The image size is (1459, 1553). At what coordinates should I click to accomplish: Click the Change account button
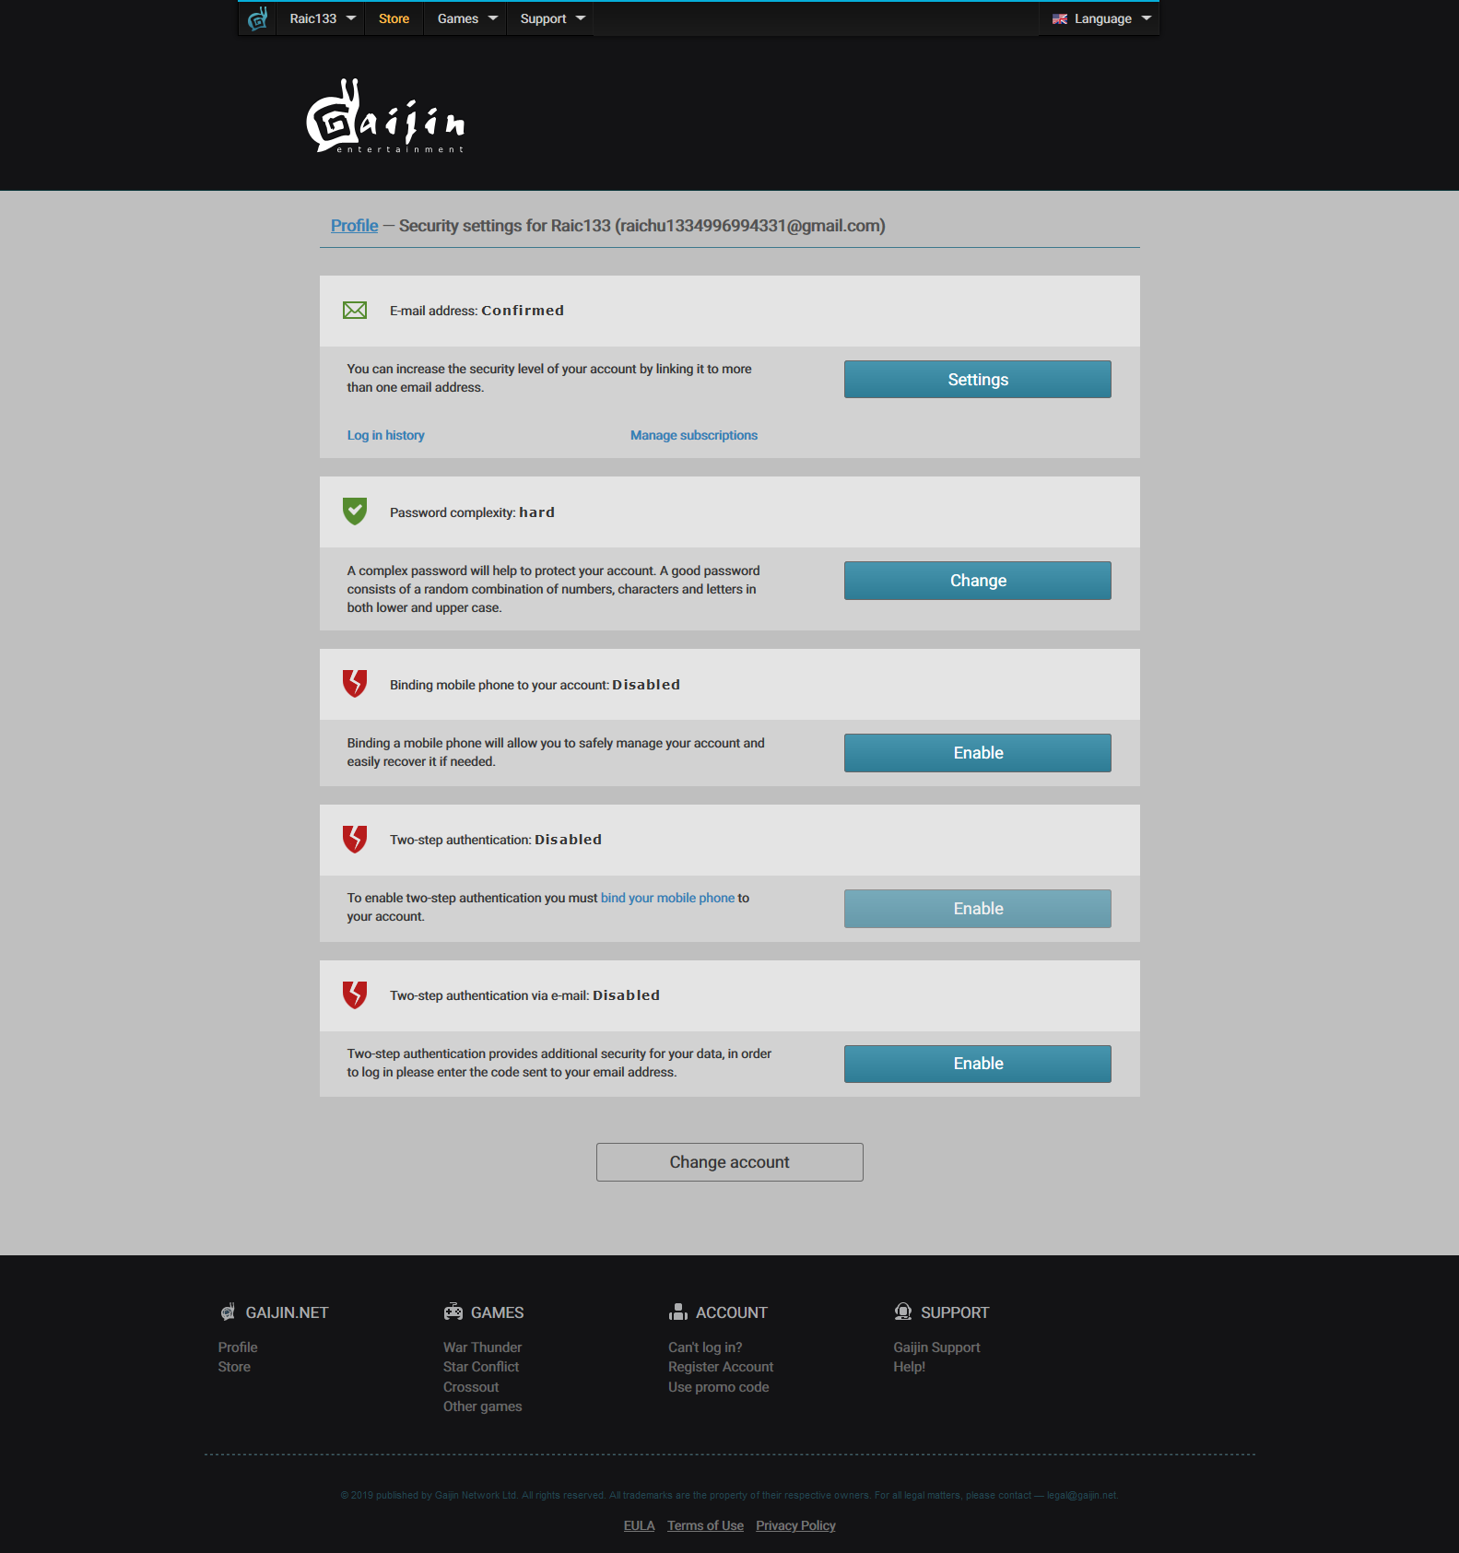point(730,1162)
